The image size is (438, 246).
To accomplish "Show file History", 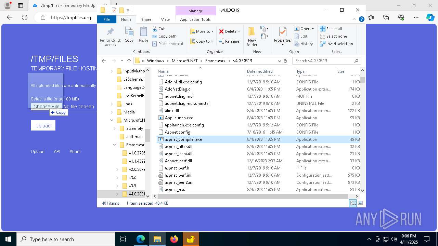I will click(x=303, y=44).
